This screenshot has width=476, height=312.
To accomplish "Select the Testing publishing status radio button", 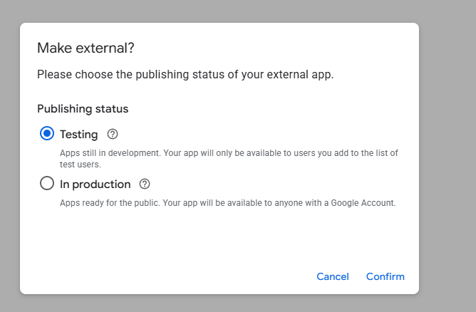I will [47, 133].
